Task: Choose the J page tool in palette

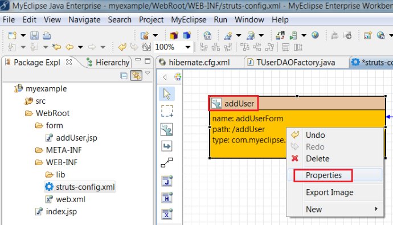Action: pyautogui.click(x=167, y=181)
